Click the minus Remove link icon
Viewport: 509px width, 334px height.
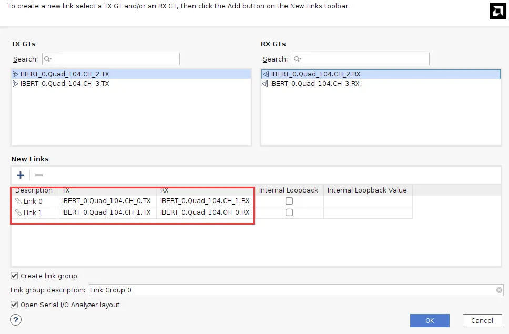[x=39, y=175]
